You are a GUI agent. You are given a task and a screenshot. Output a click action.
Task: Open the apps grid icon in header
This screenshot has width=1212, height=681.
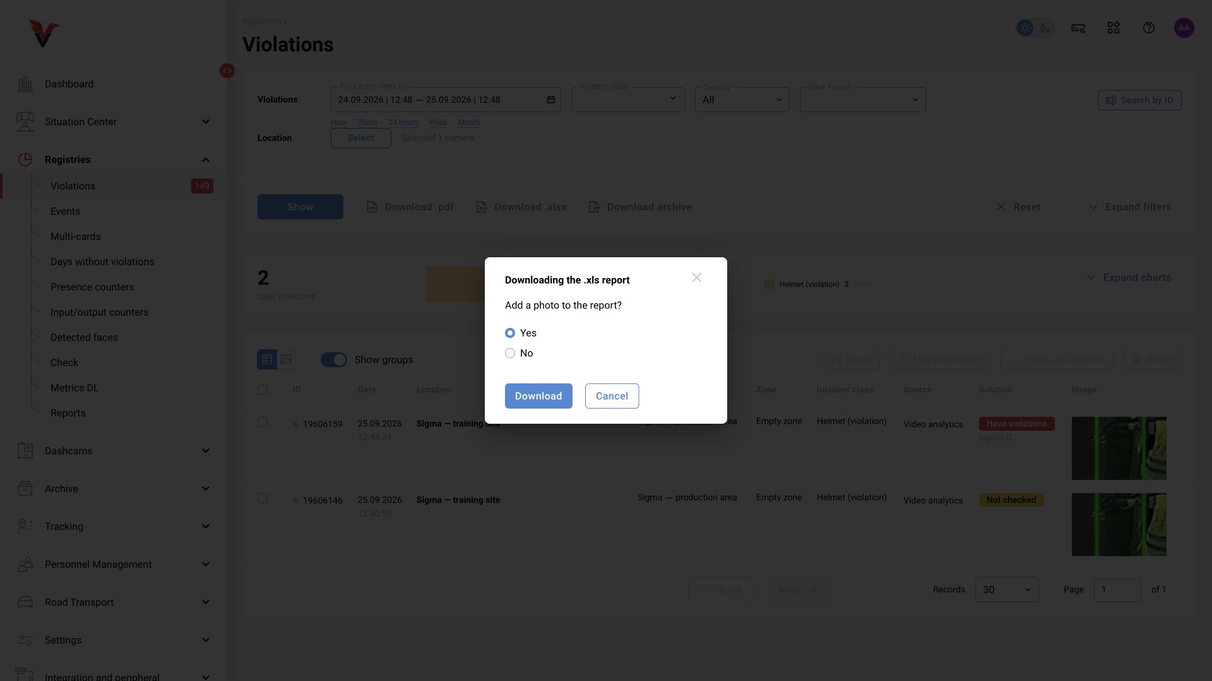1114,28
